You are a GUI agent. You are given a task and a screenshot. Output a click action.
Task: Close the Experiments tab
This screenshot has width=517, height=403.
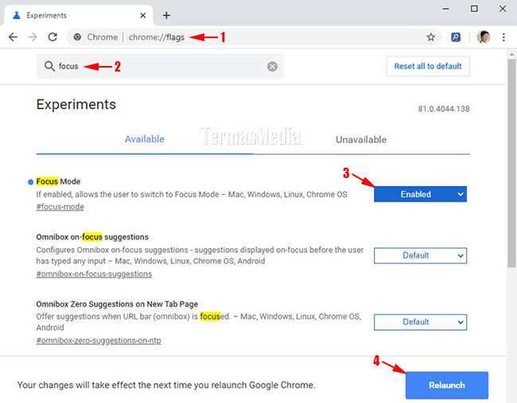pos(142,15)
